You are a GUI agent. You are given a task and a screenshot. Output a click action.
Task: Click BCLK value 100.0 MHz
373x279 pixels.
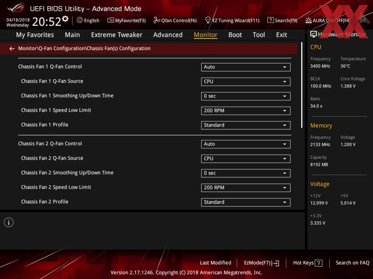tap(321, 86)
